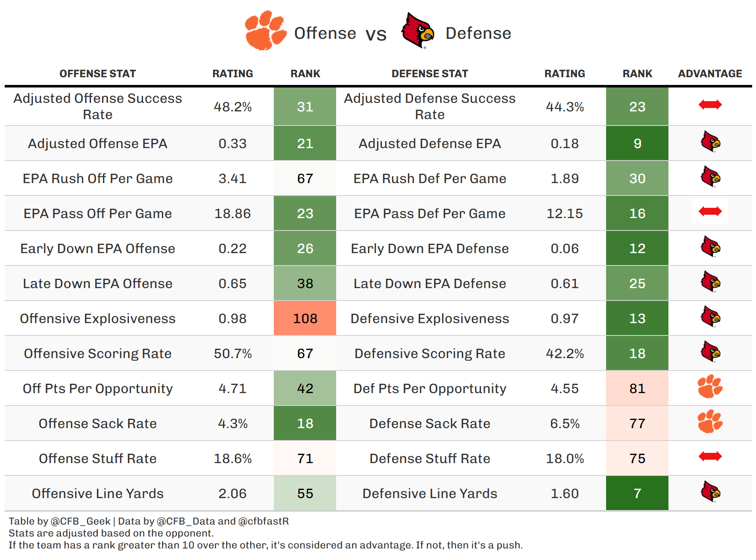The image size is (756, 560).
Task: Click the ADVANTAGE column header
Action: [x=710, y=74]
